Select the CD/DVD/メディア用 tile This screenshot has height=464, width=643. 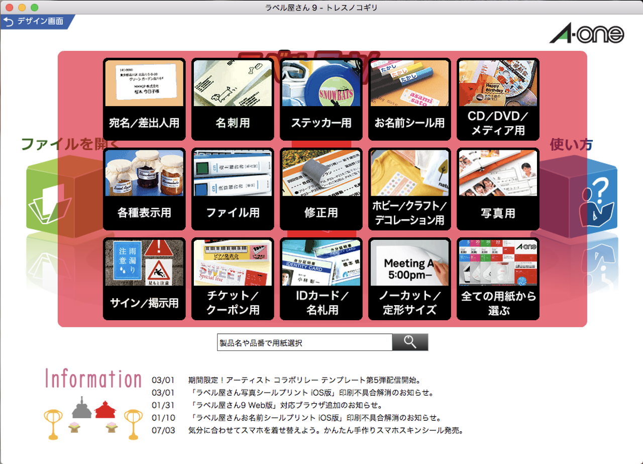pyautogui.click(x=498, y=99)
